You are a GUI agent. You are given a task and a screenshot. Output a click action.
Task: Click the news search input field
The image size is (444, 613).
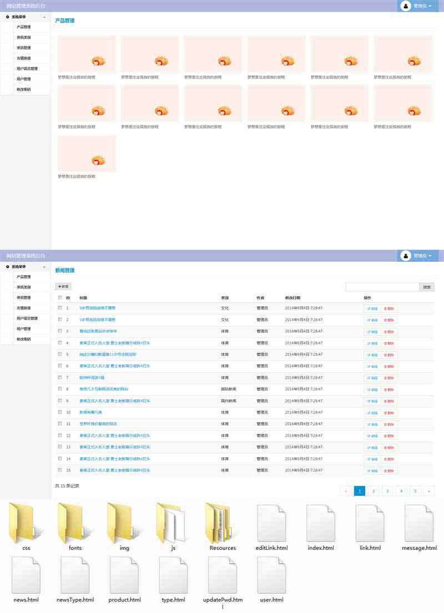[x=382, y=287]
